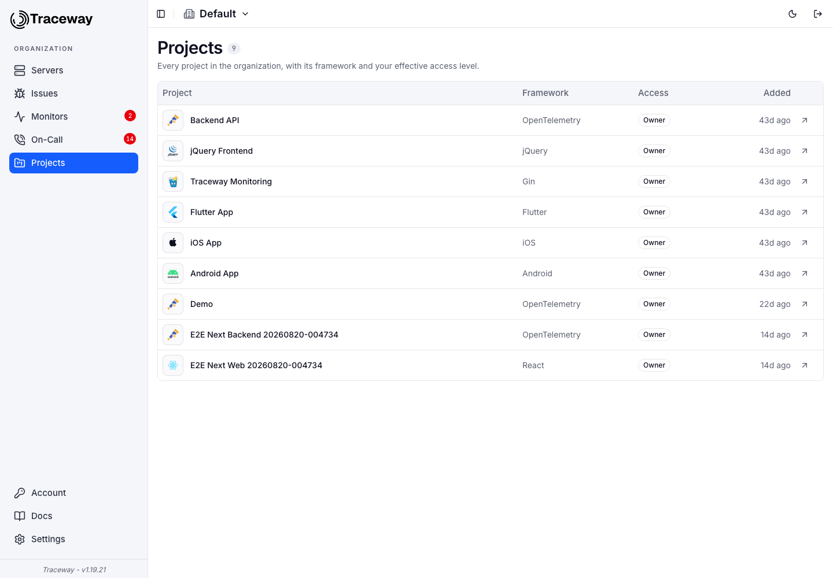Click the Apple icon for iOS App
This screenshot has height=578, width=833.
(173, 243)
